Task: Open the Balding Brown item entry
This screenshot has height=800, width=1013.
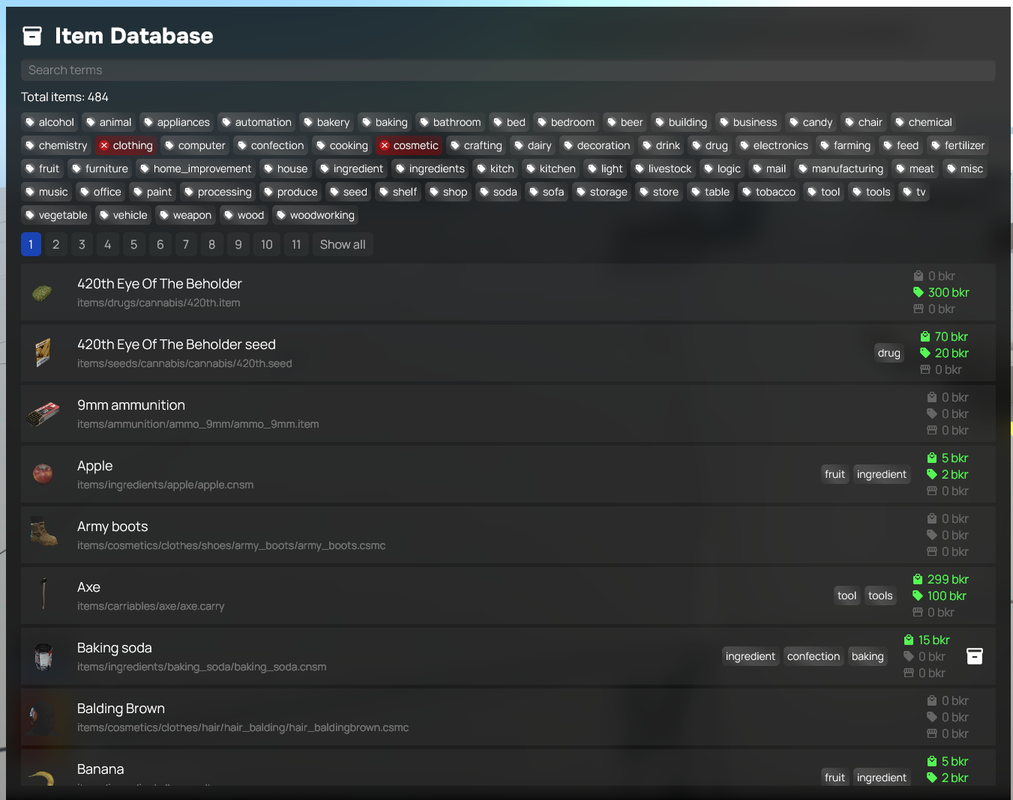Action: pos(508,717)
